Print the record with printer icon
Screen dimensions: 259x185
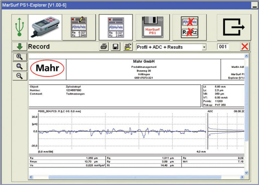point(104,47)
